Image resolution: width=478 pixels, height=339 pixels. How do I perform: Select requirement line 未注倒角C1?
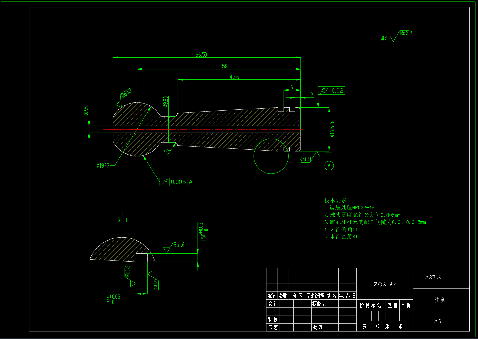coord(341,230)
